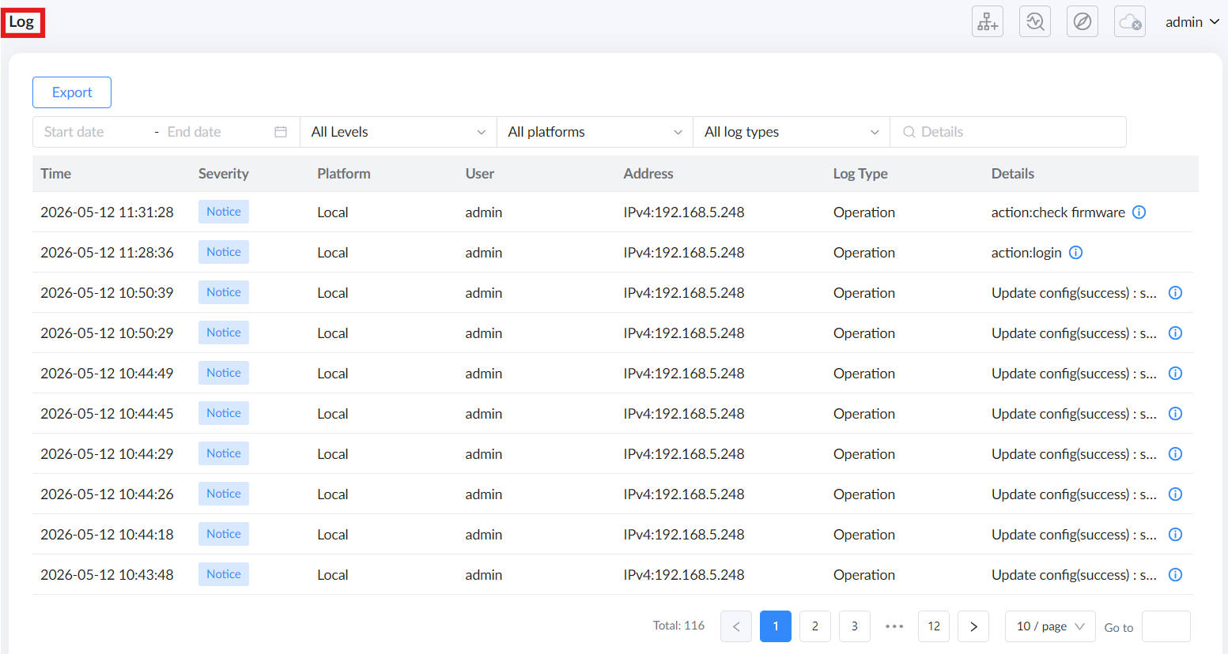Click the cloud disconnected status icon

1130,21
